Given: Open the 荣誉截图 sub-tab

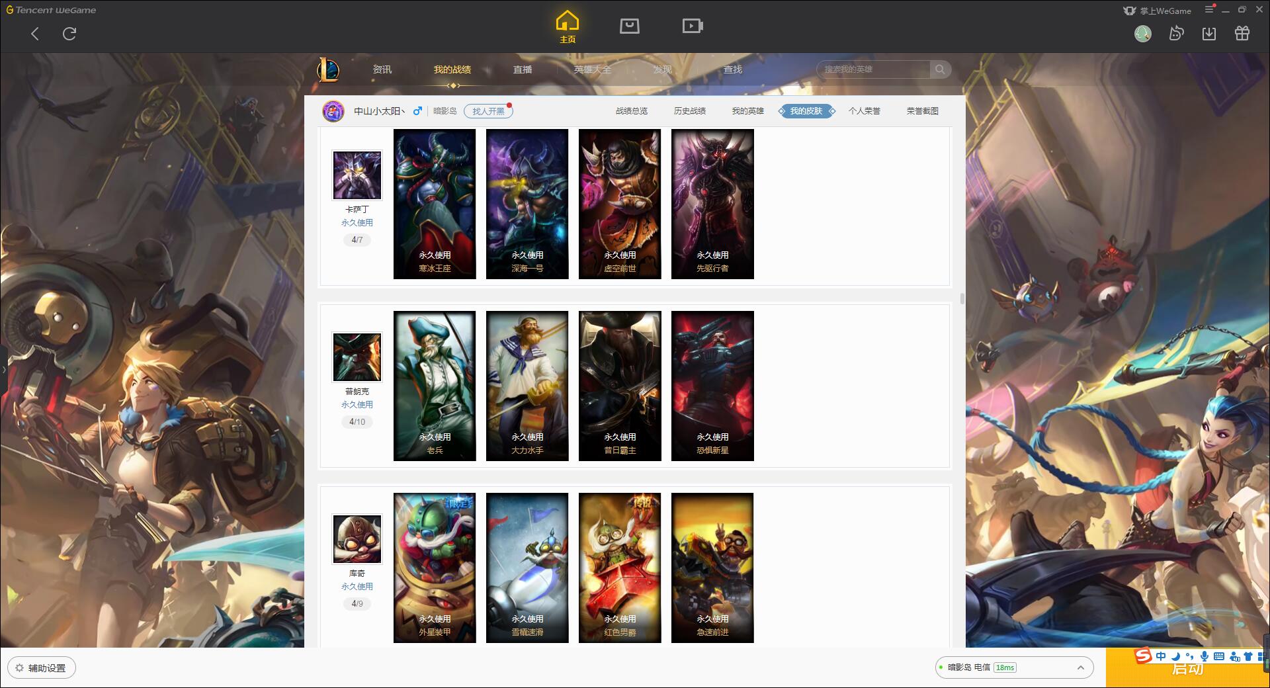Looking at the screenshot, I should click(923, 111).
